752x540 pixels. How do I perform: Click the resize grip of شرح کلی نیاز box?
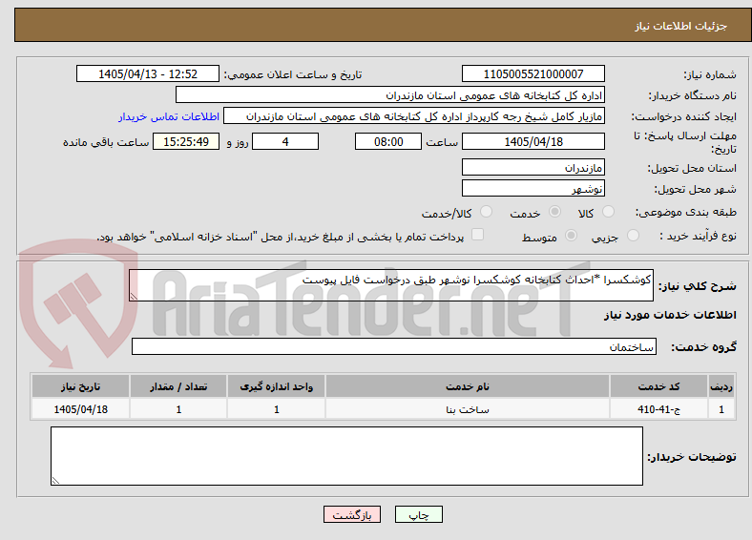tap(134, 297)
